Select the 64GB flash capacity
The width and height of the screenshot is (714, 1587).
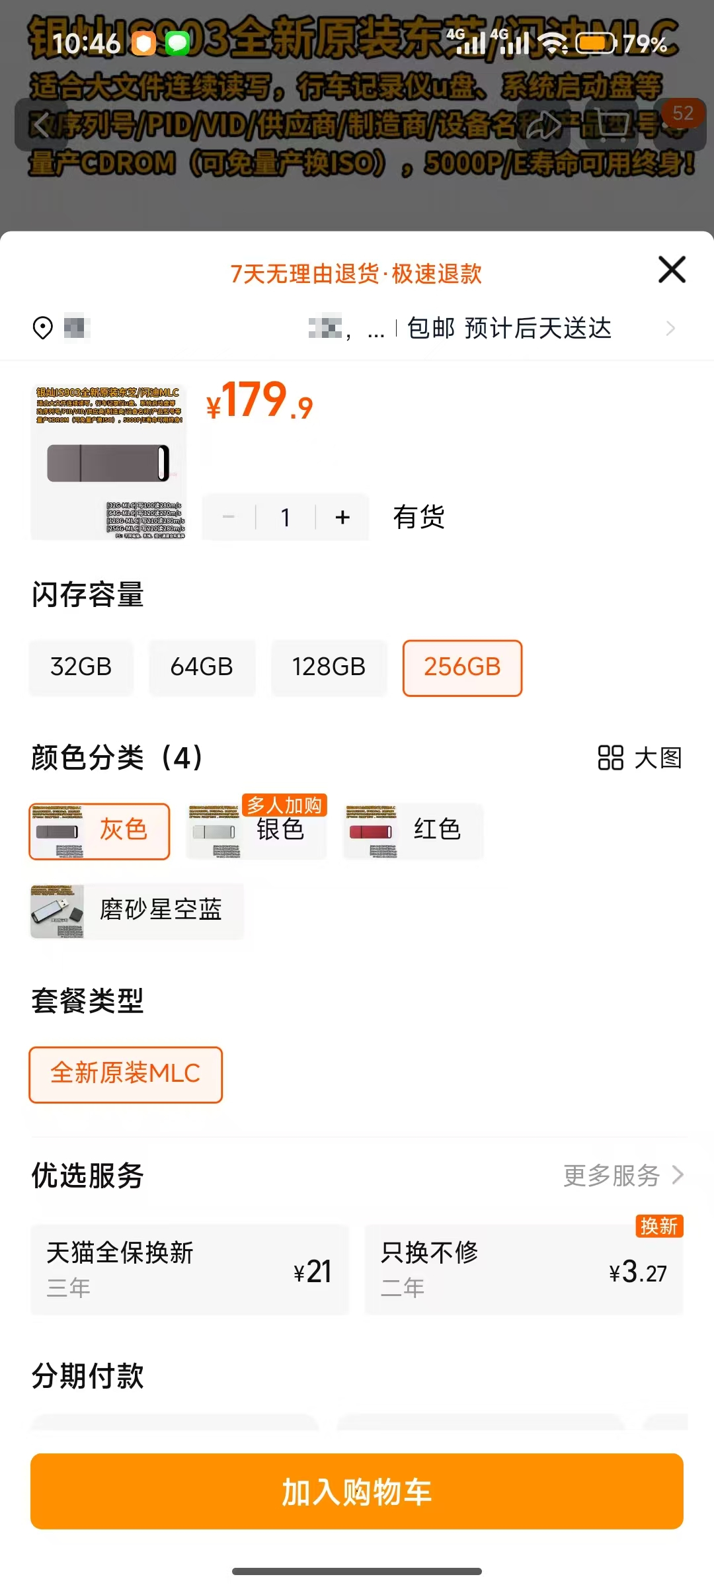[x=202, y=668]
